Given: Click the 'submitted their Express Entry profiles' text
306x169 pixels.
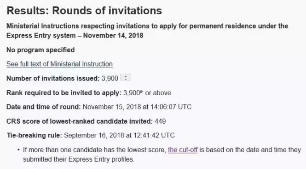Looking at the screenshot, I should point(79,159).
